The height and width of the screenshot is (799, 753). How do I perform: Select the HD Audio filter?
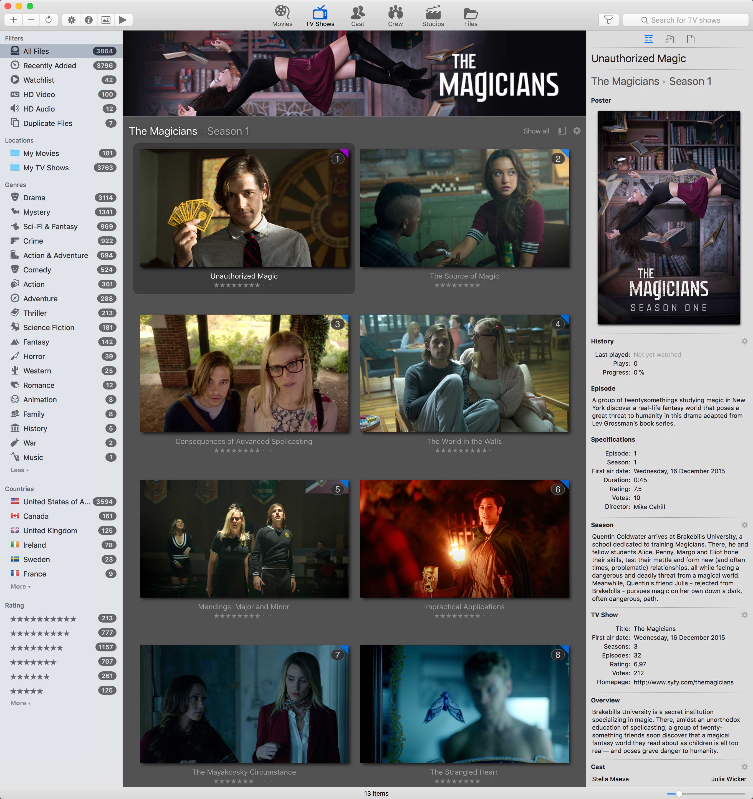point(62,109)
